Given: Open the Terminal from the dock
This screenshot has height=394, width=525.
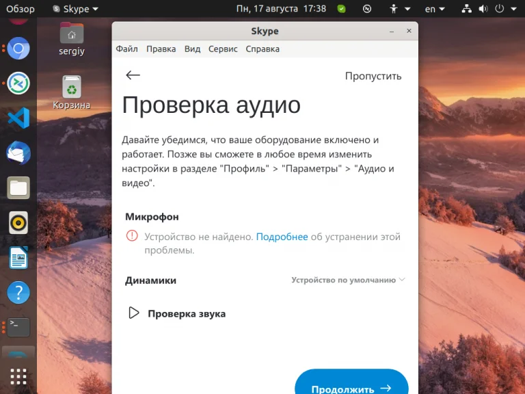Looking at the screenshot, I should pos(18,327).
